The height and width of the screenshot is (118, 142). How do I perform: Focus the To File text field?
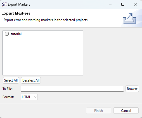72,89
